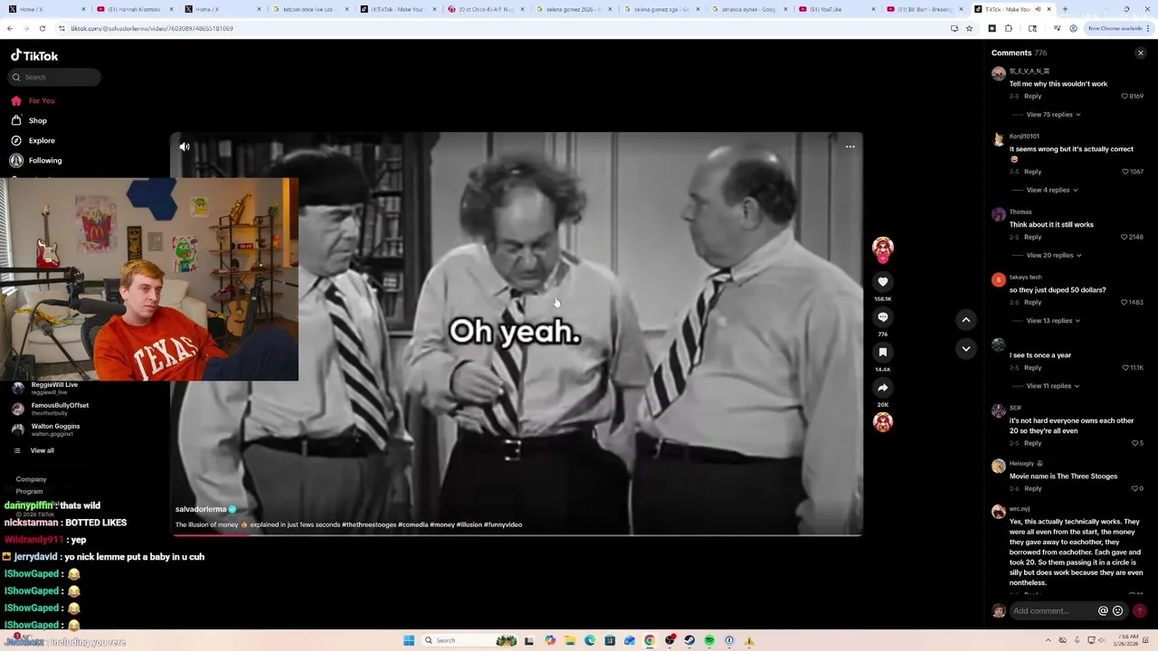
Task: Select 'For You' in the TikTok sidebar
Action: (42, 100)
